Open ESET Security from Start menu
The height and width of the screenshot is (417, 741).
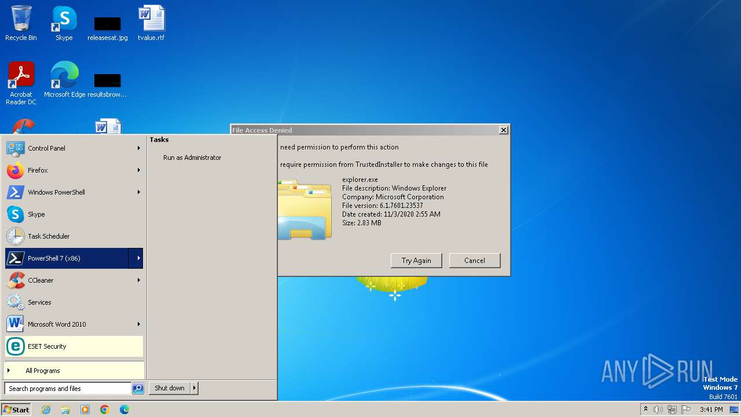74,346
